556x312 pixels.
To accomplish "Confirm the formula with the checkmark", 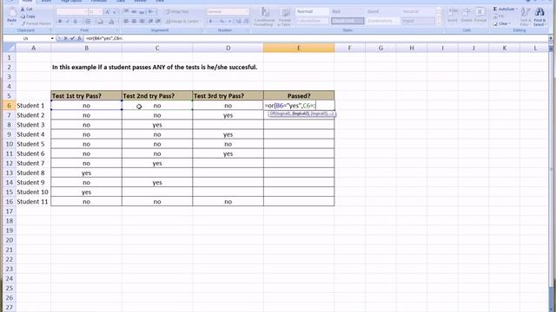I will click(72, 38).
